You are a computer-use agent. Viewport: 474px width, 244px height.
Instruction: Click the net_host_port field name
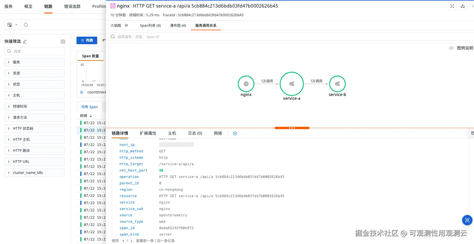[134, 170]
